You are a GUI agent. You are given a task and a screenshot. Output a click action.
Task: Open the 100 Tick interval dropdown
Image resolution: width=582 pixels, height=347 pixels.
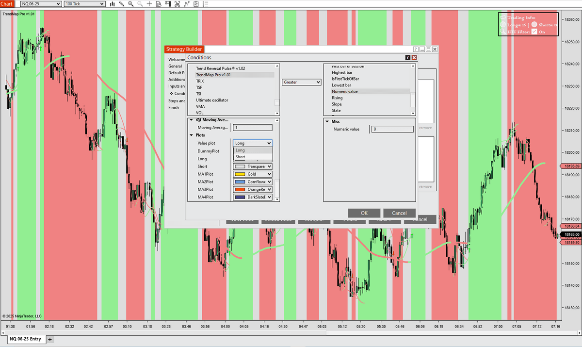tap(84, 4)
